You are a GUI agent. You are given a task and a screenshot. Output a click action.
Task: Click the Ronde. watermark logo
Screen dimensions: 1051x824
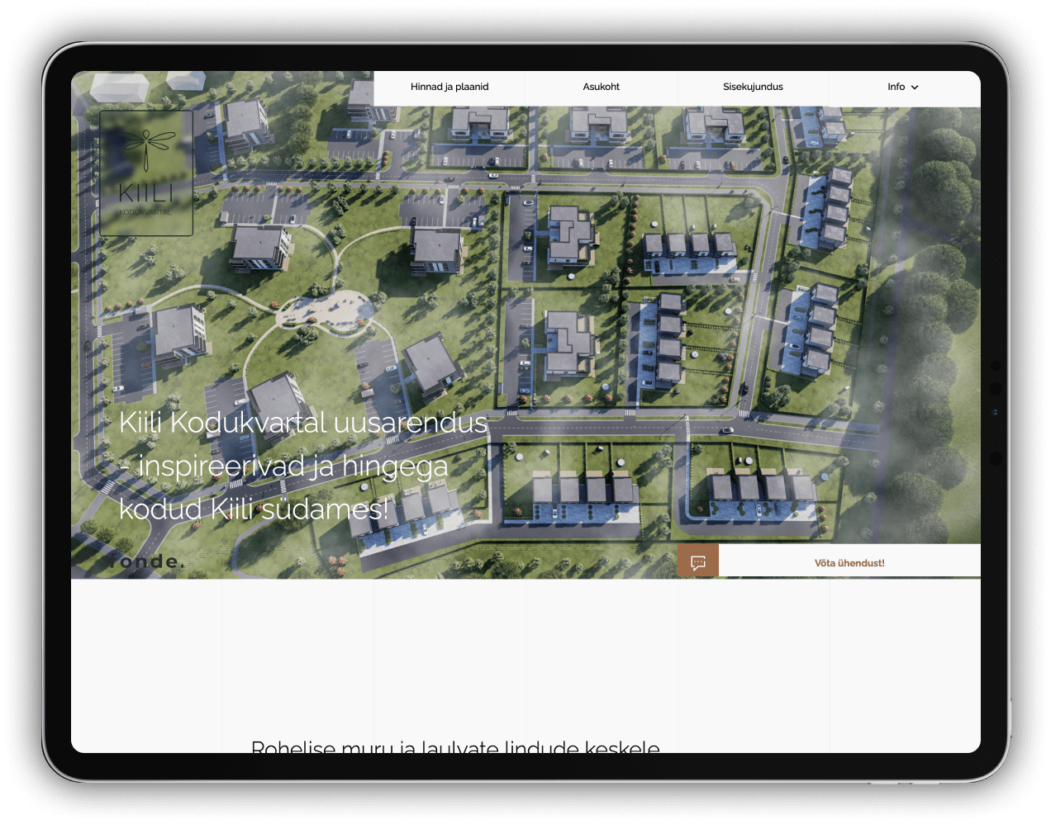pyautogui.click(x=146, y=561)
